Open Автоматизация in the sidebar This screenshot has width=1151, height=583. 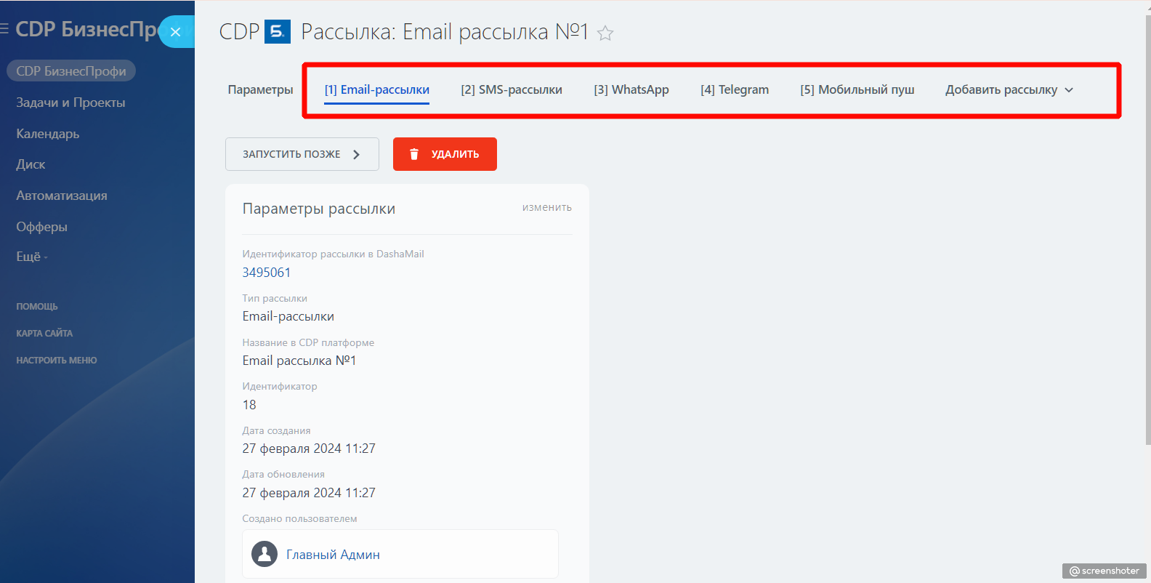point(62,196)
